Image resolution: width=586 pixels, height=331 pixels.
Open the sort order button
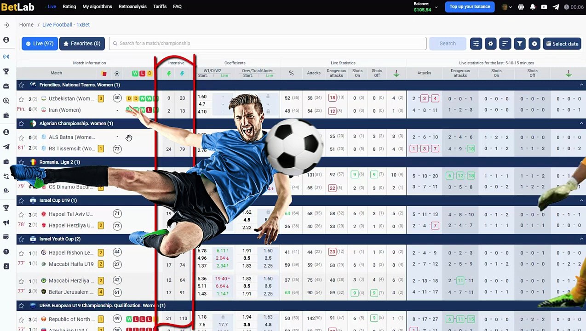point(505,44)
